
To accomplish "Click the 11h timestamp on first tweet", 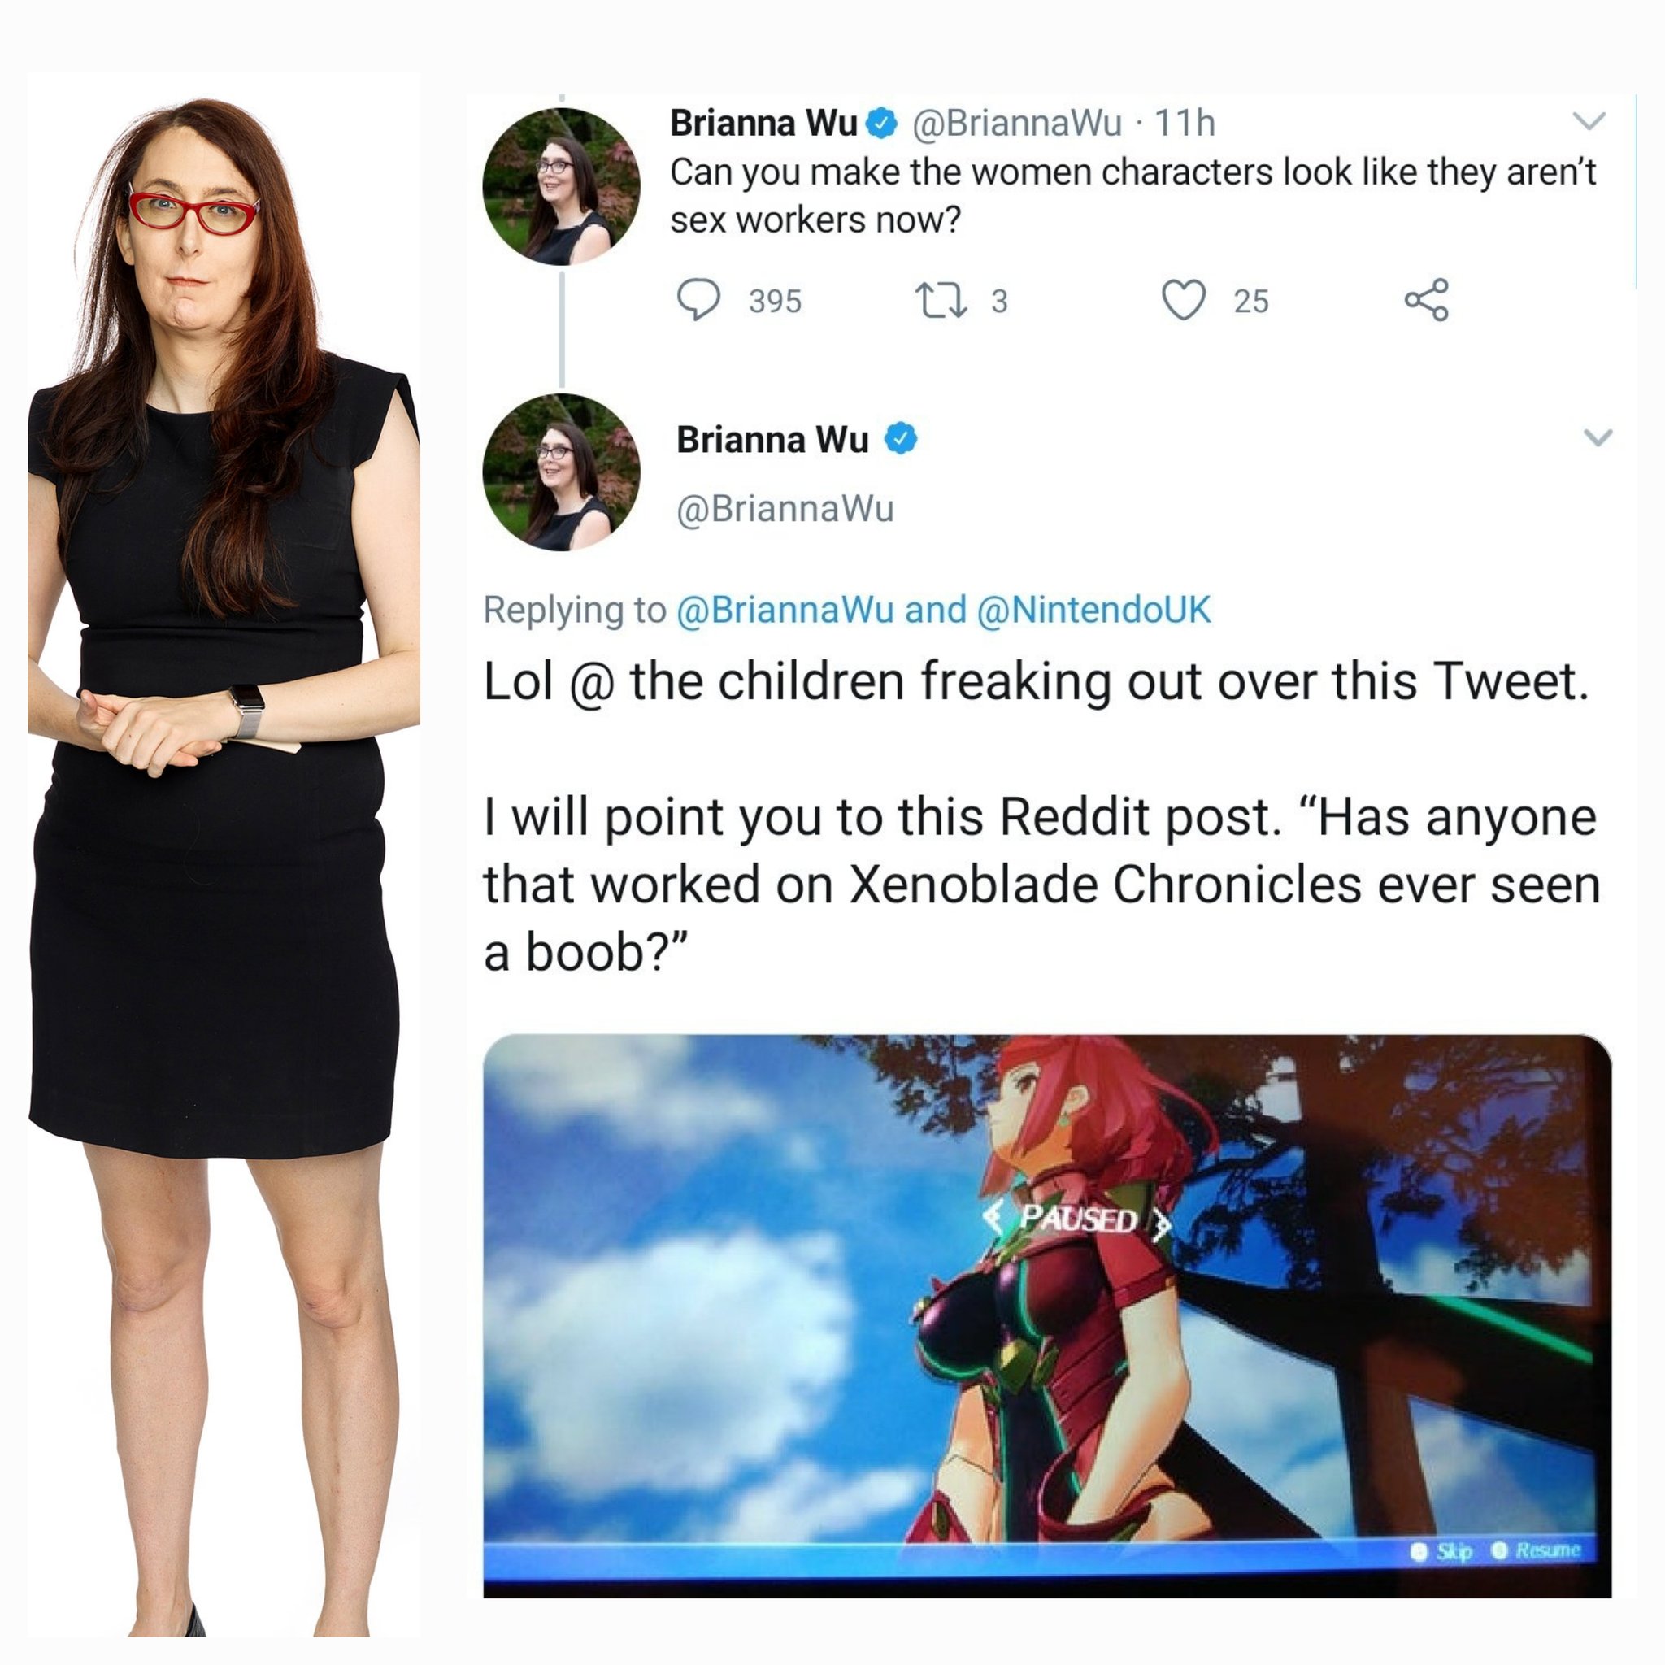I will point(1184,124).
